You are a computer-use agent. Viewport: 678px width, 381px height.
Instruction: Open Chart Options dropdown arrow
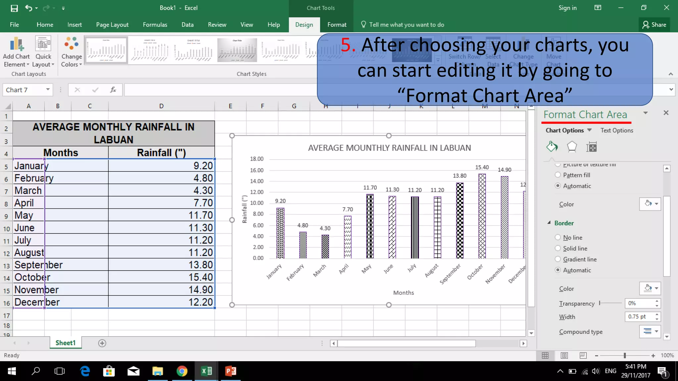[589, 130]
